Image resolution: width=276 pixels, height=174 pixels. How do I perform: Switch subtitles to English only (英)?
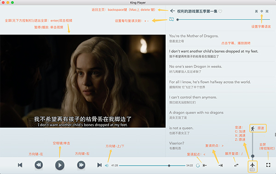coord(257,11)
